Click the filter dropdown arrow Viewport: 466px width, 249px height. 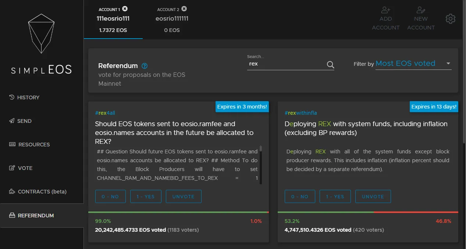(x=448, y=63)
